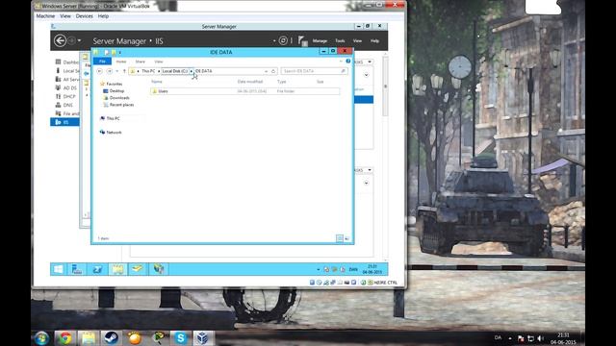
Task: Click This PC in the address bar
Action: 148,71
